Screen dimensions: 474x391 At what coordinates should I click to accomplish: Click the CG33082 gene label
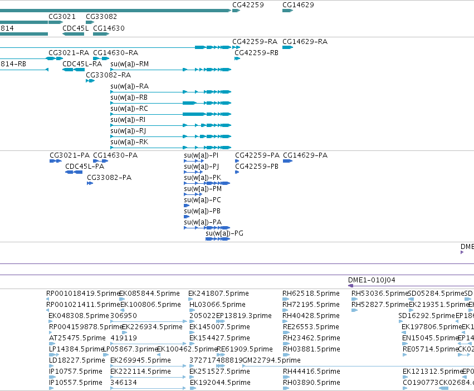click(101, 16)
